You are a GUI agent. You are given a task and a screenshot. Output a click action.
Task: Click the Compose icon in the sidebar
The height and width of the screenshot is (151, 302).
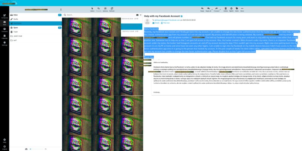tap(5, 16)
